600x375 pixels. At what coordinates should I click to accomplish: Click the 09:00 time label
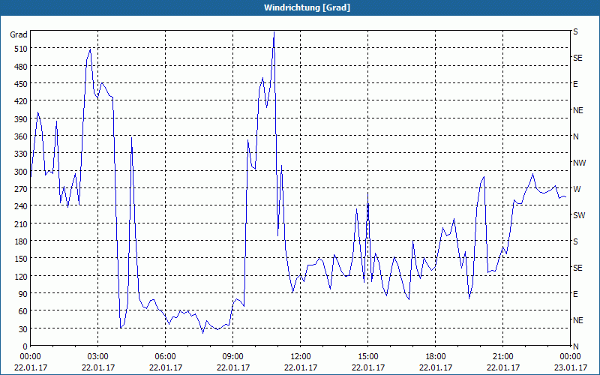pos(232,357)
